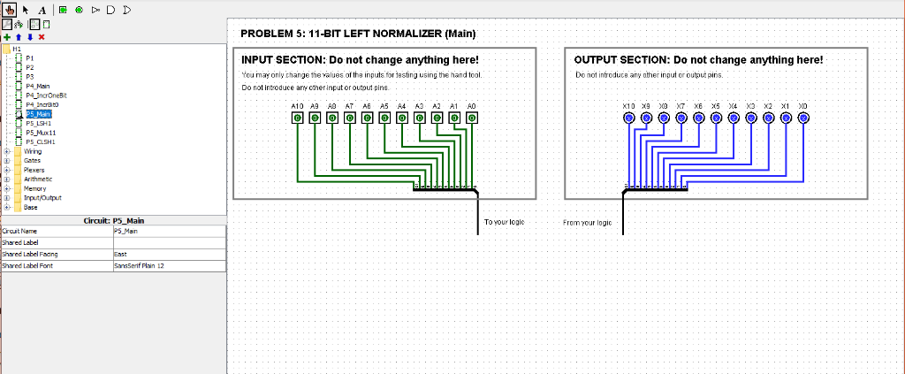This screenshot has height=374, width=905.
Task: Toggle input pin A7
Action: click(x=349, y=118)
